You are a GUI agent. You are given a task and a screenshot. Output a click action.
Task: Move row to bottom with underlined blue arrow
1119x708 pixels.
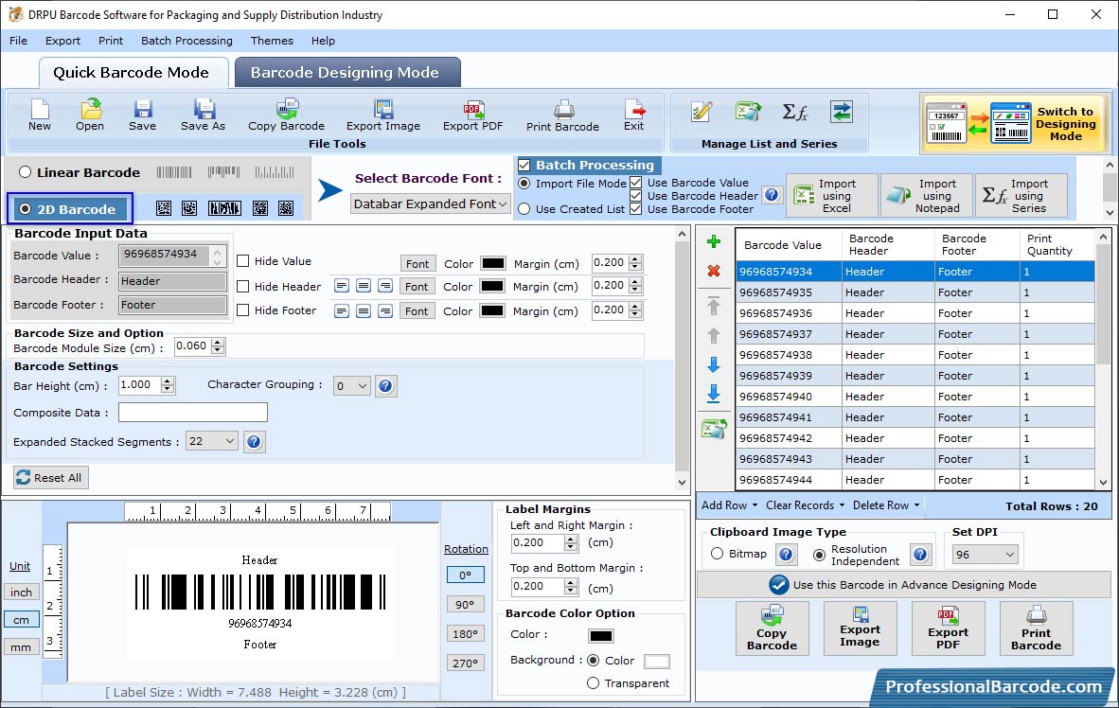tap(713, 394)
